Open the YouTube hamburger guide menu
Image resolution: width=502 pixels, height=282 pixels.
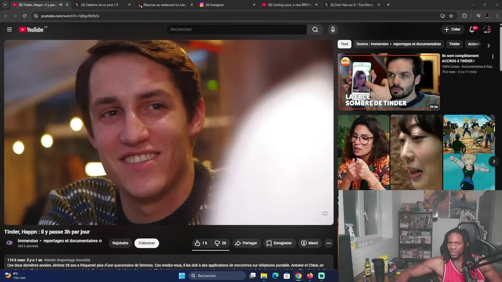(9, 29)
